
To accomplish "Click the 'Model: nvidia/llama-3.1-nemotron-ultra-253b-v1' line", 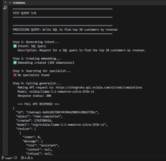I will click(x=56, y=92).
